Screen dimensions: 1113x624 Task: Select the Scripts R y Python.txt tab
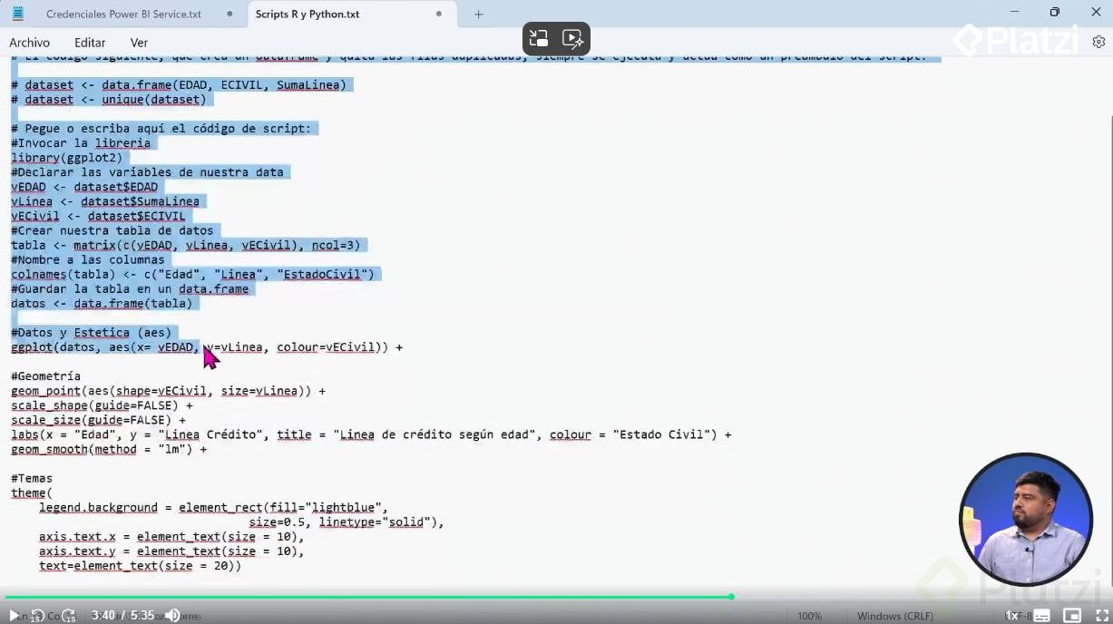tap(308, 14)
